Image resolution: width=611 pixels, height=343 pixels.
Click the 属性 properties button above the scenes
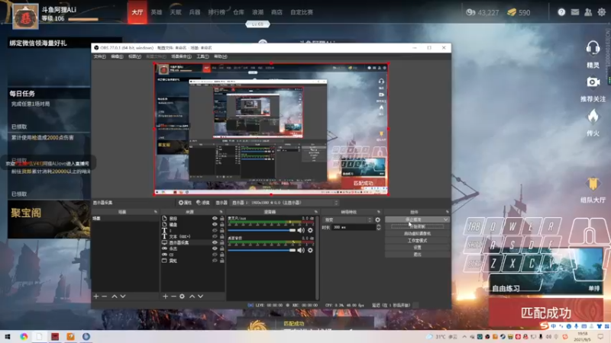tap(185, 203)
